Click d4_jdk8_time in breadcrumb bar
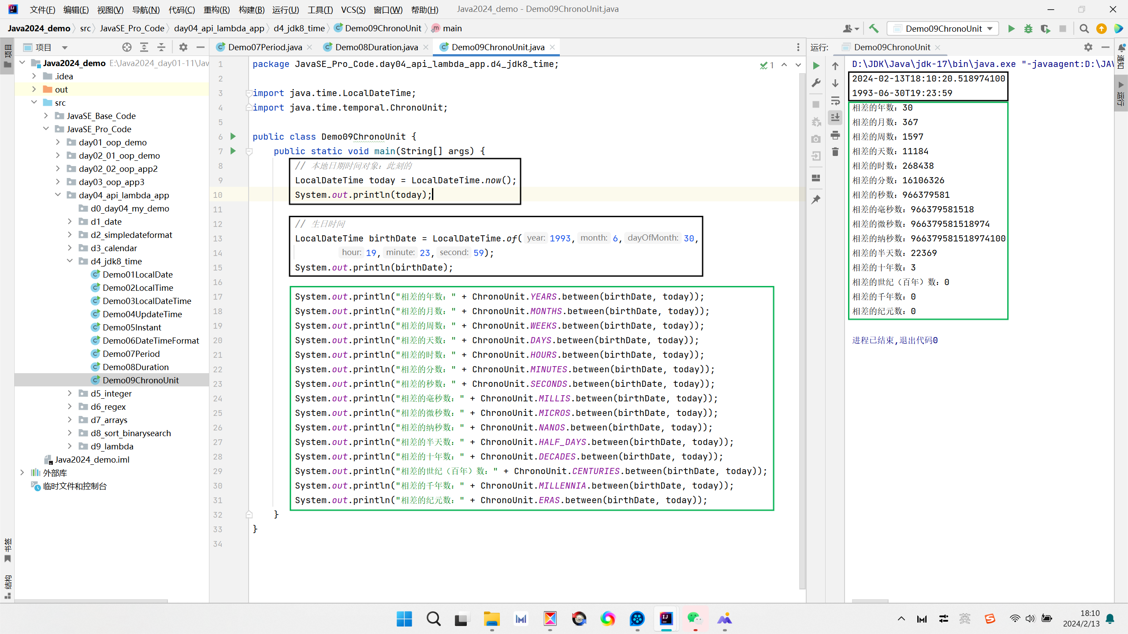 click(x=299, y=29)
